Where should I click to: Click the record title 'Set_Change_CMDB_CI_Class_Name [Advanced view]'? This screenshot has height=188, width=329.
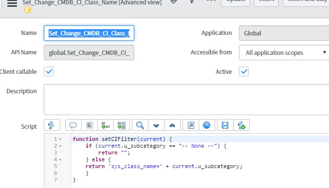[x=92, y=2]
